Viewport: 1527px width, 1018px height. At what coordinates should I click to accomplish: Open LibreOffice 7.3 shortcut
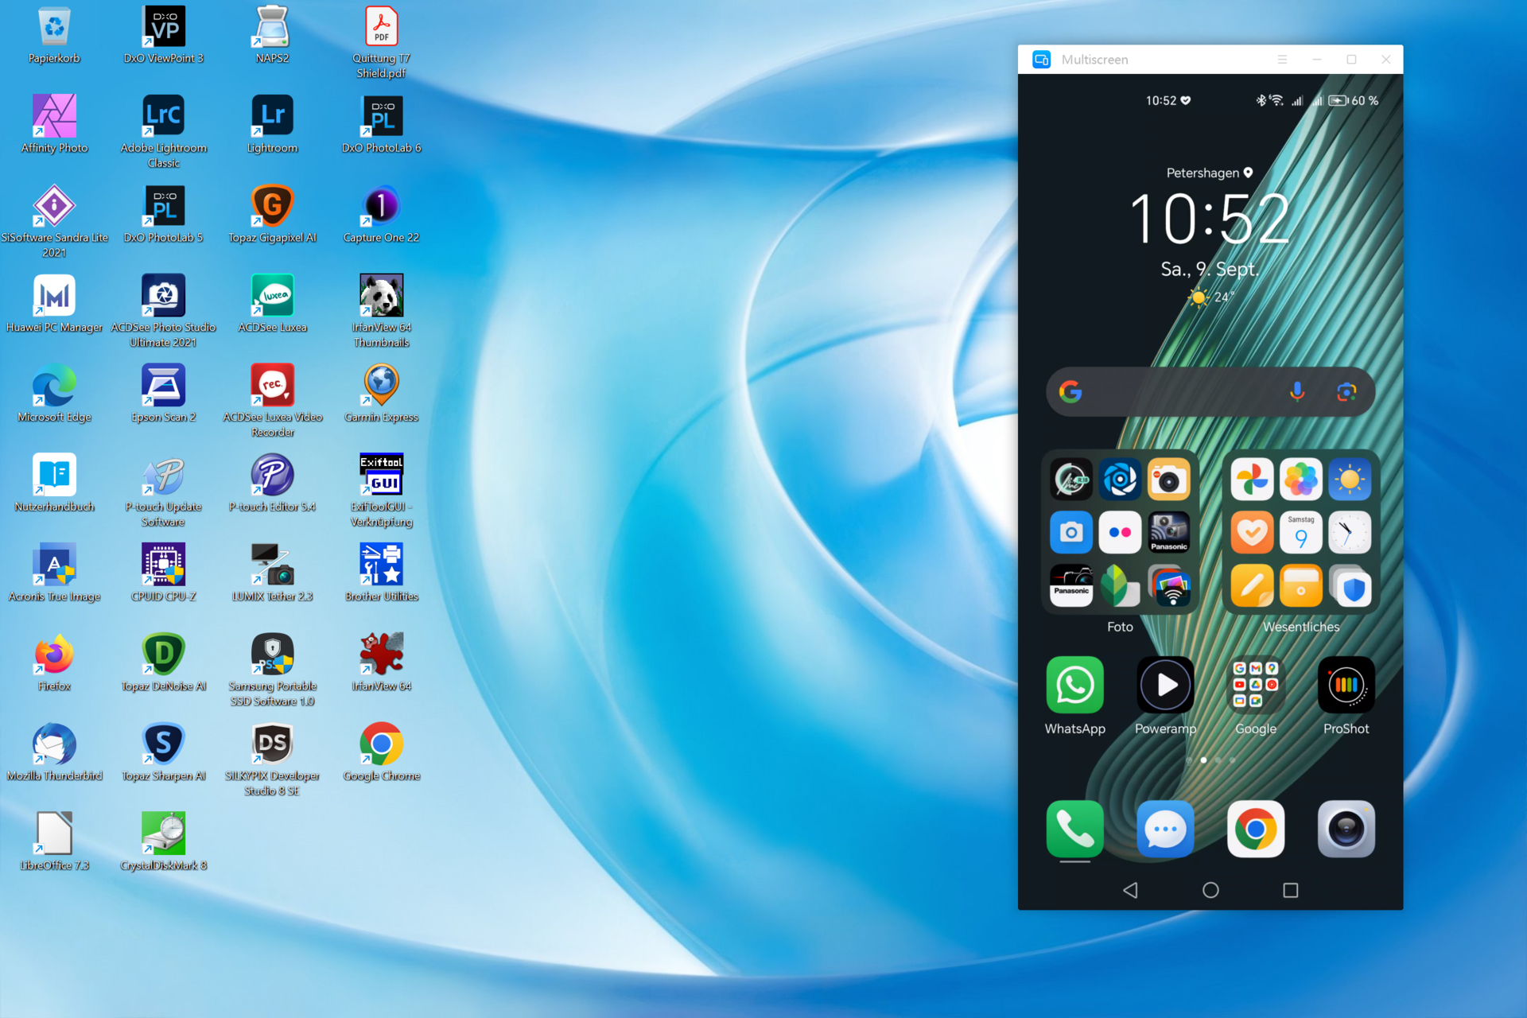(54, 834)
